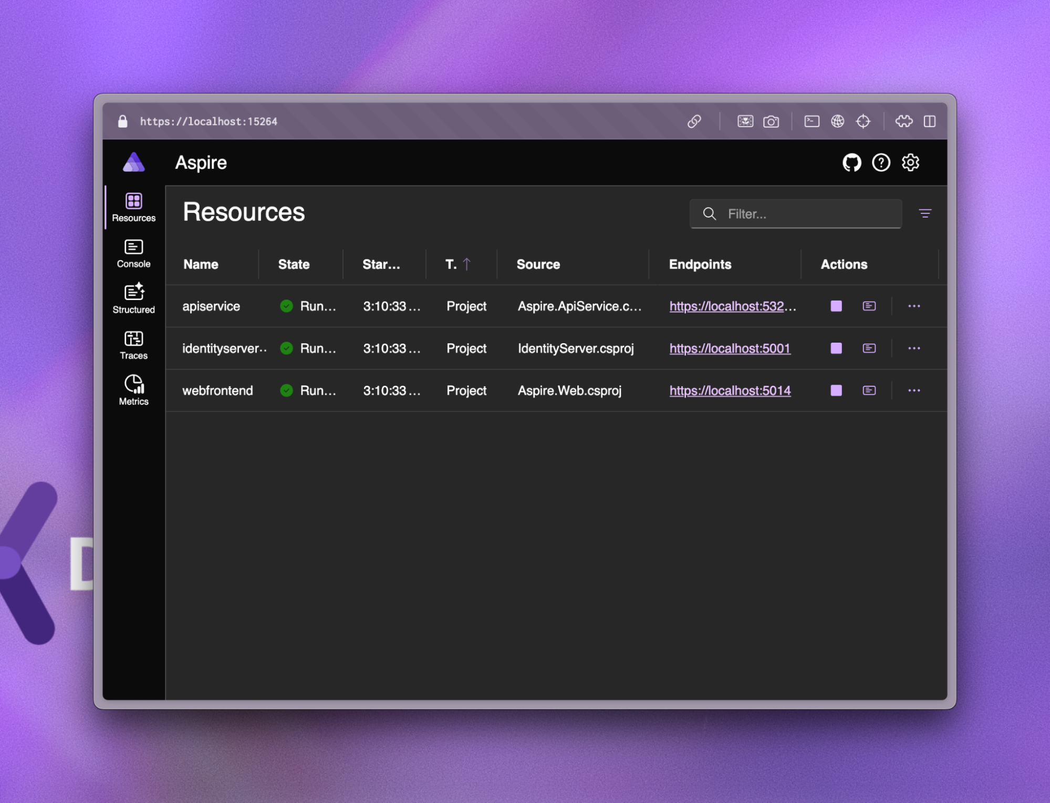The width and height of the screenshot is (1050, 803).
Task: Stop the apiservice resource
Action: coord(836,306)
